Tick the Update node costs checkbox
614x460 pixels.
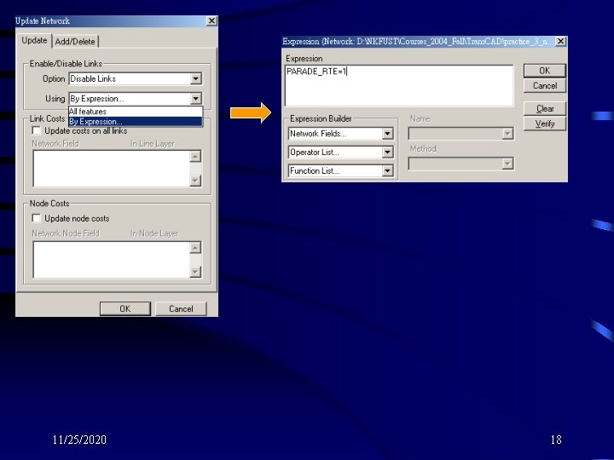(36, 218)
